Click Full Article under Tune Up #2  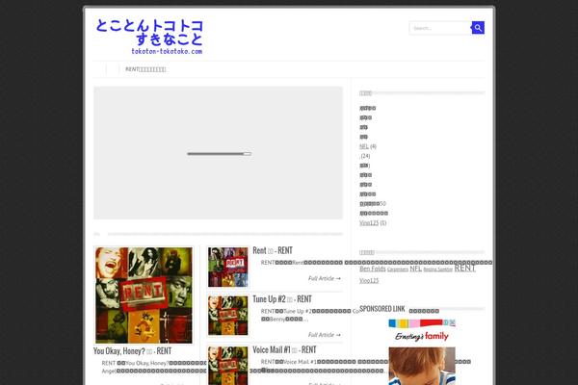(x=325, y=335)
